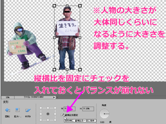Screen dimensions: 166x124
Task: Toggle the 縦横比を固定 aspect ratio checkbox
Action: tap(62, 115)
